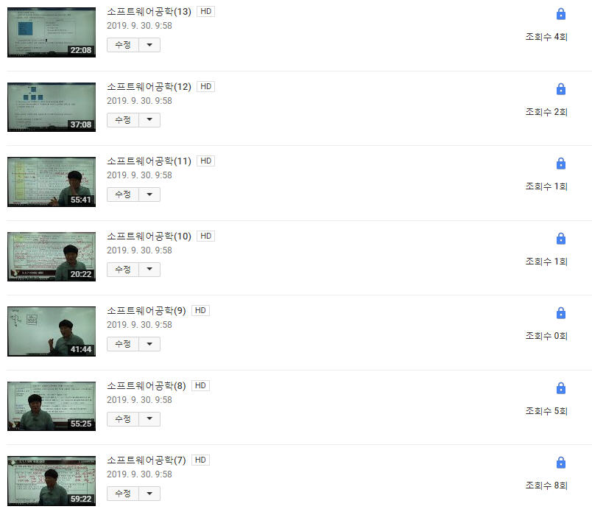592x512 pixels.
Task: Click the 수정 button for 소프트웨어공학(10)
Action: click(x=123, y=270)
